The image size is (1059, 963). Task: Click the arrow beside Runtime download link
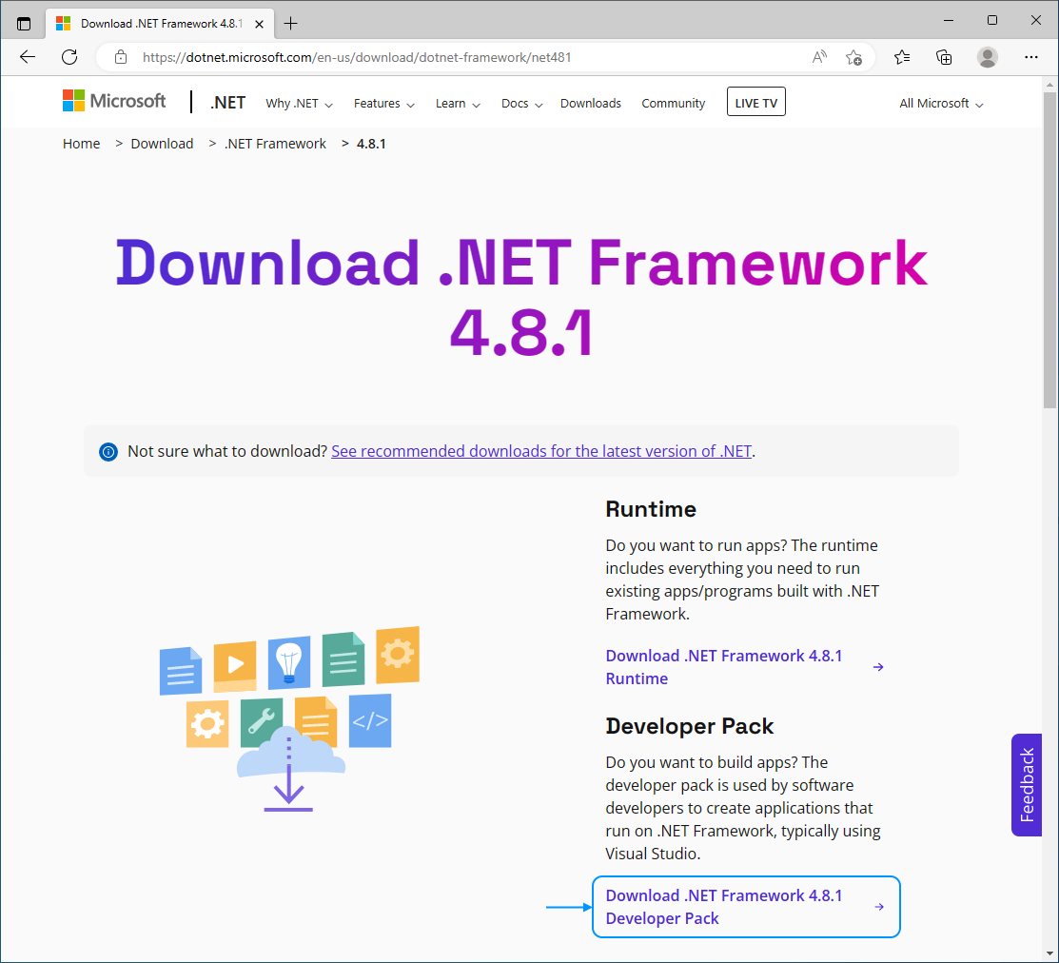(x=878, y=667)
